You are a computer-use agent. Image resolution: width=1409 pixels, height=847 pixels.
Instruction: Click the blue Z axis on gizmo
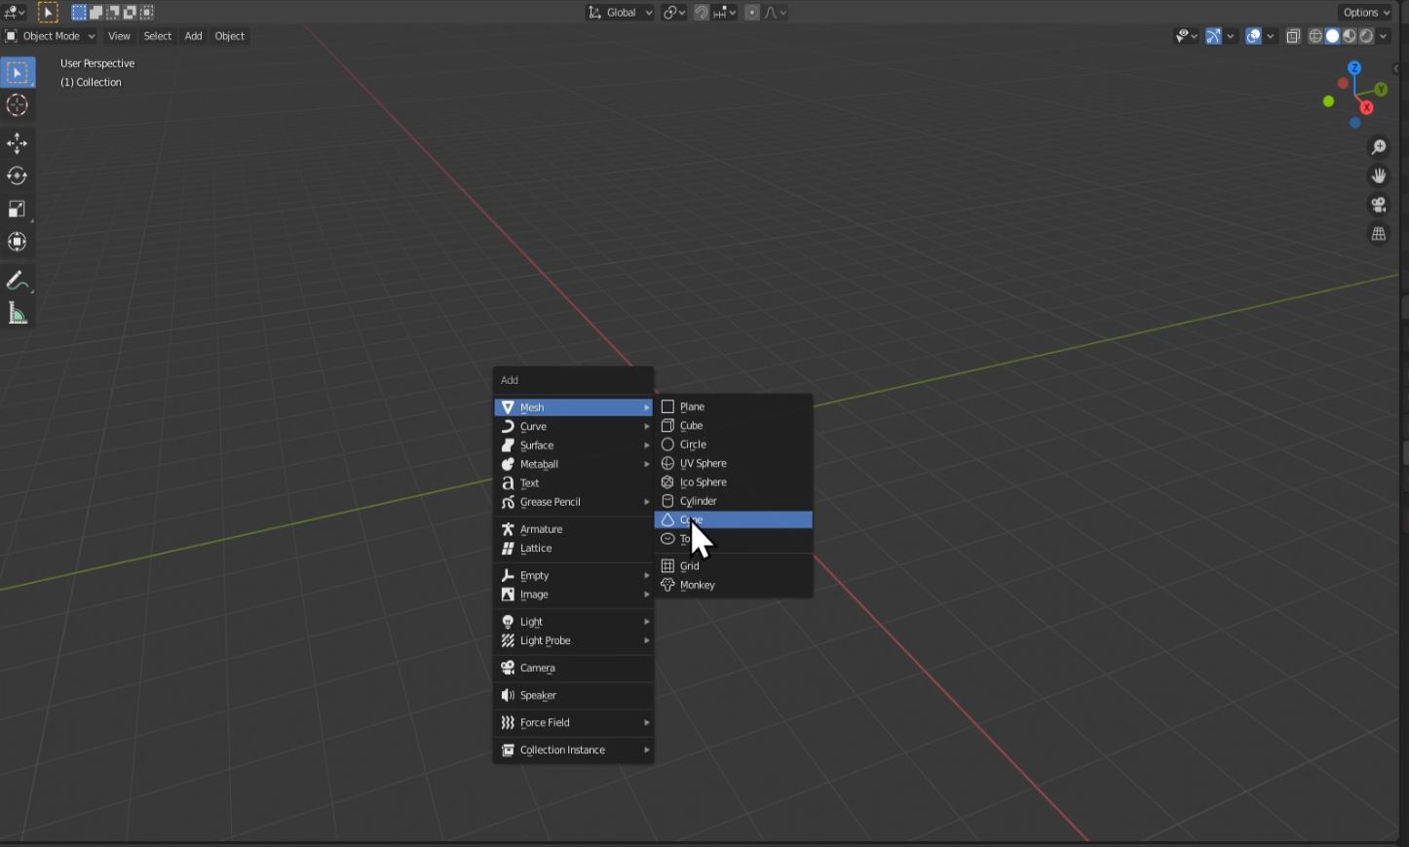[x=1354, y=67]
